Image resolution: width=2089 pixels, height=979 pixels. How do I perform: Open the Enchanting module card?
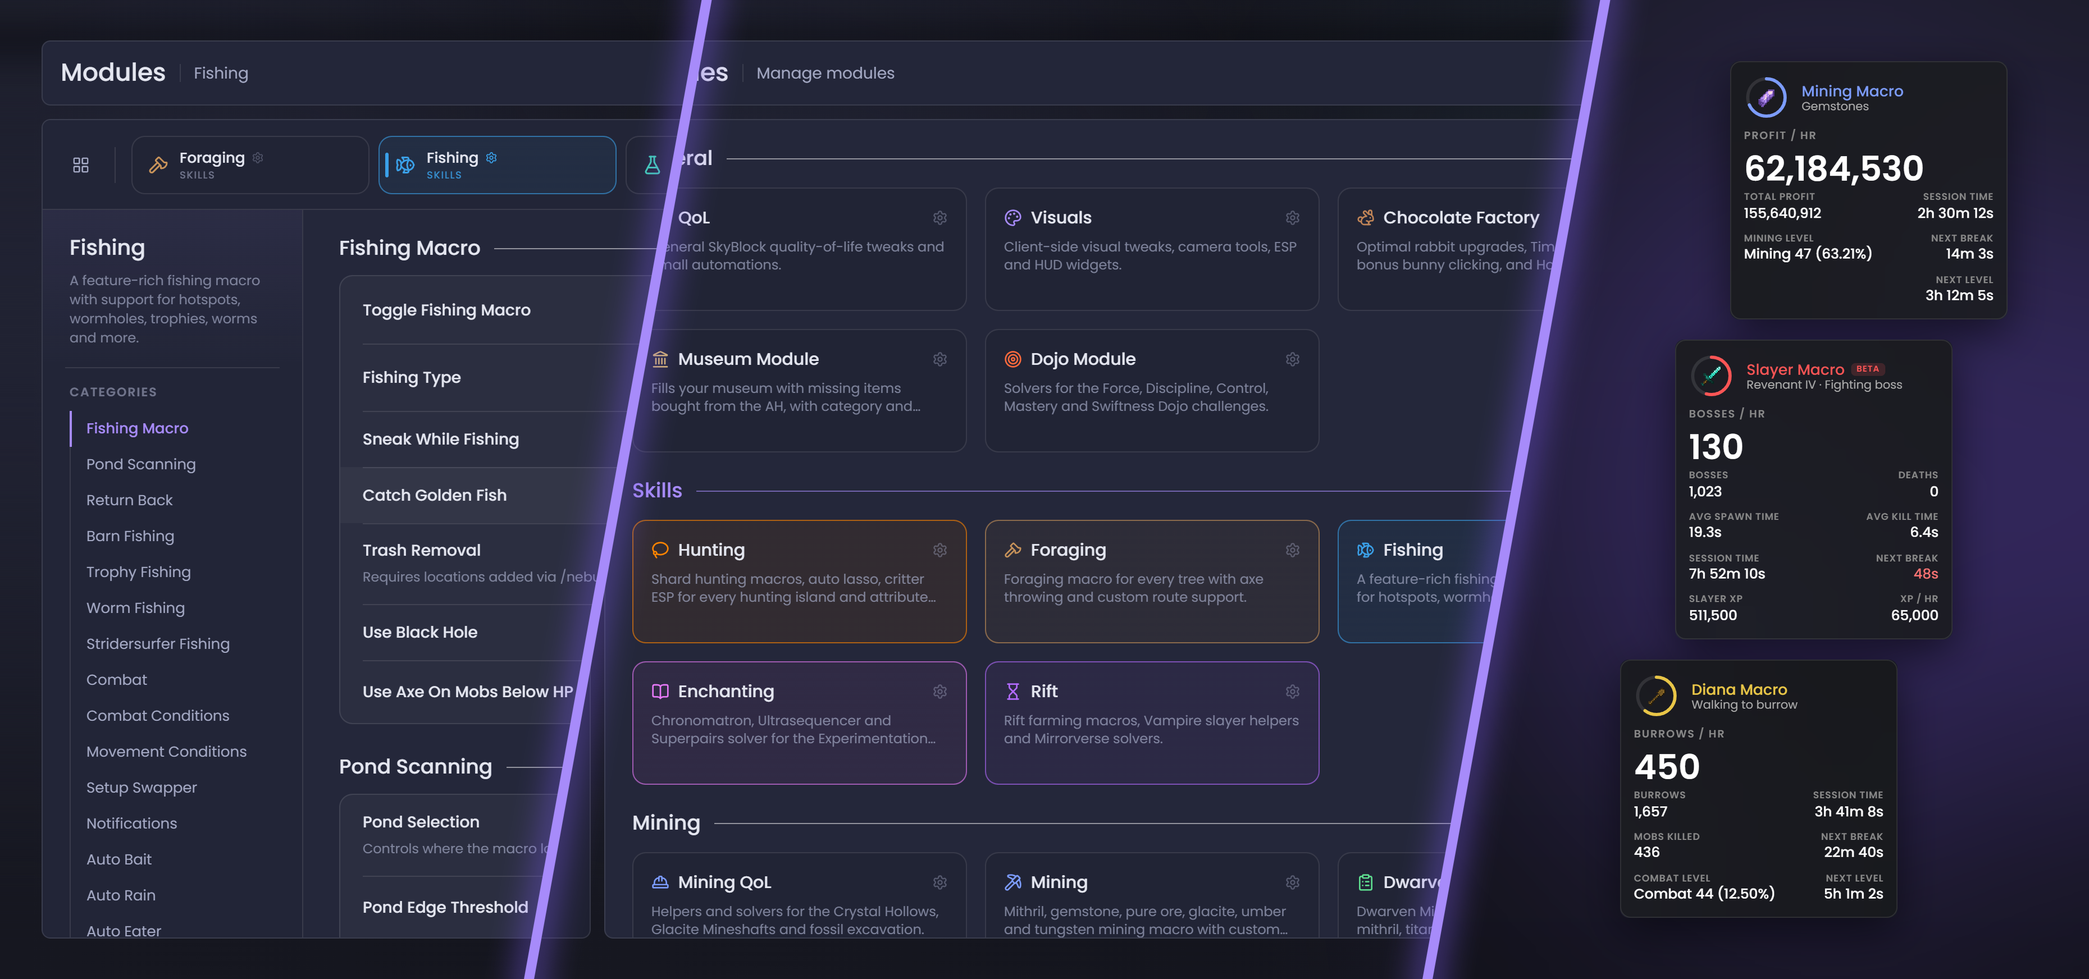click(x=799, y=723)
